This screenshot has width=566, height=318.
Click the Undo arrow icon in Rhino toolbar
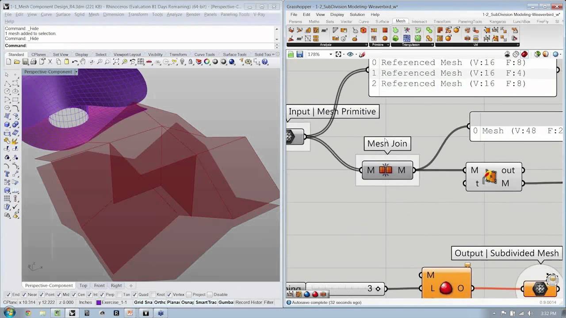click(x=75, y=62)
